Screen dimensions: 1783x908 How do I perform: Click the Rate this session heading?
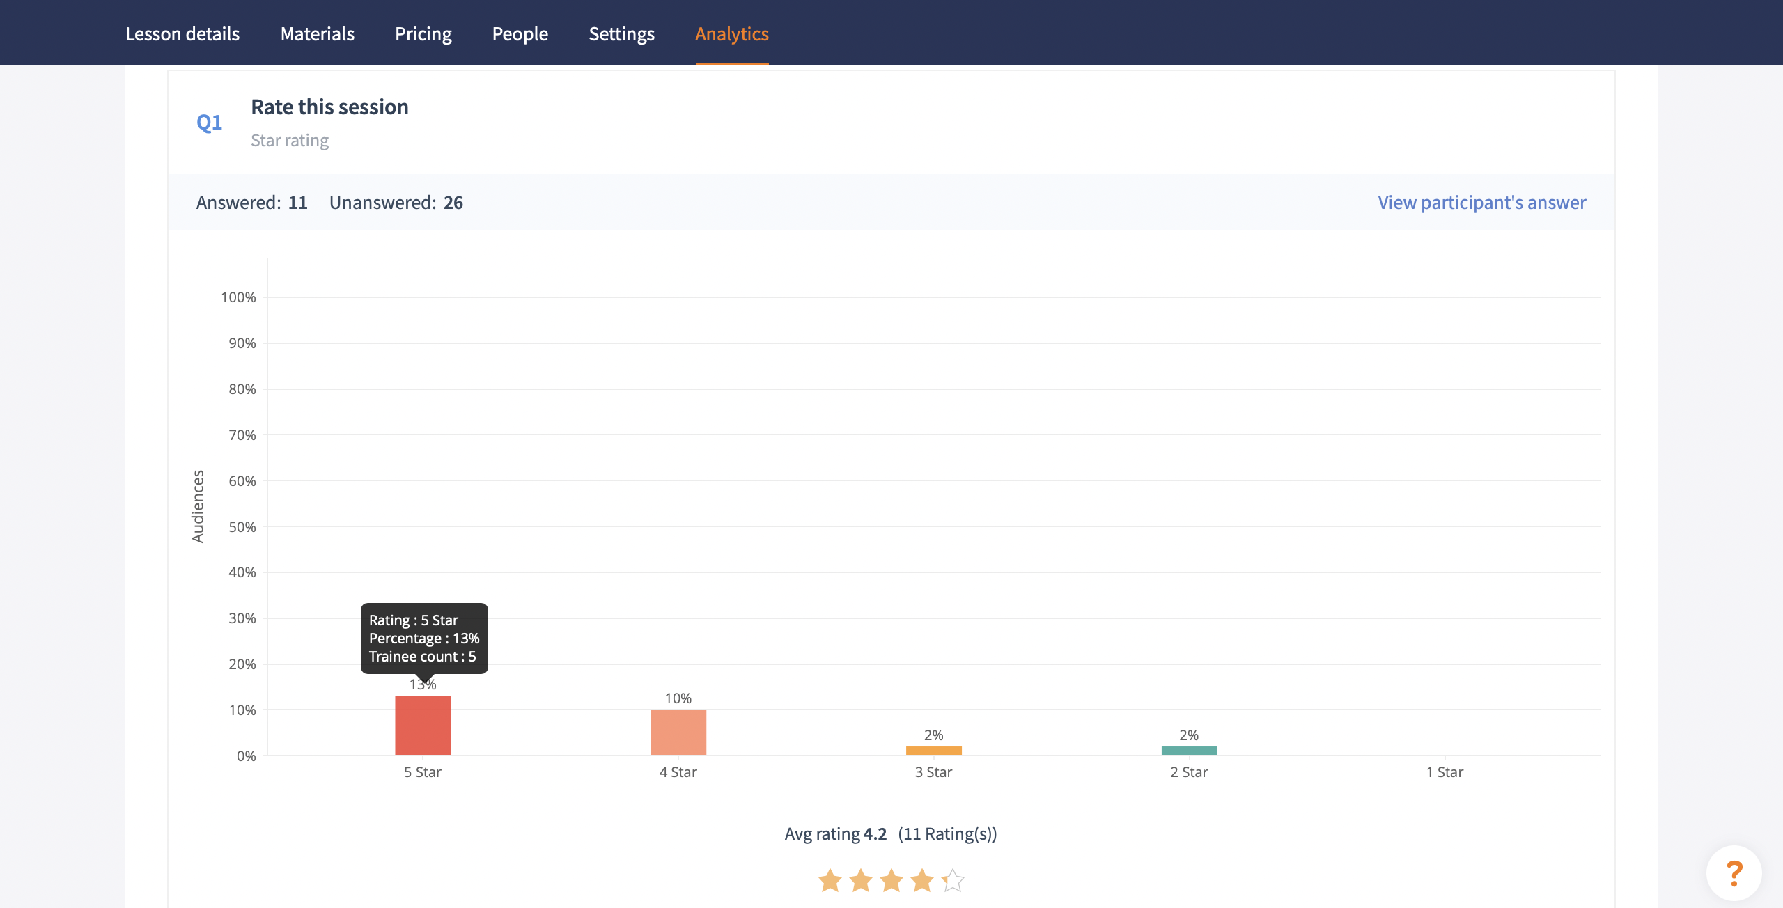tap(329, 107)
